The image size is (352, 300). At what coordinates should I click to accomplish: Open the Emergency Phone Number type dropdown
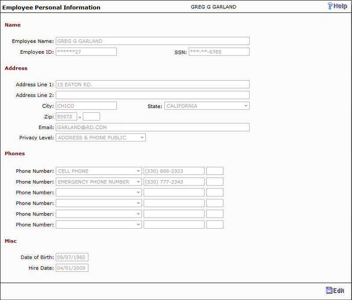(99, 182)
